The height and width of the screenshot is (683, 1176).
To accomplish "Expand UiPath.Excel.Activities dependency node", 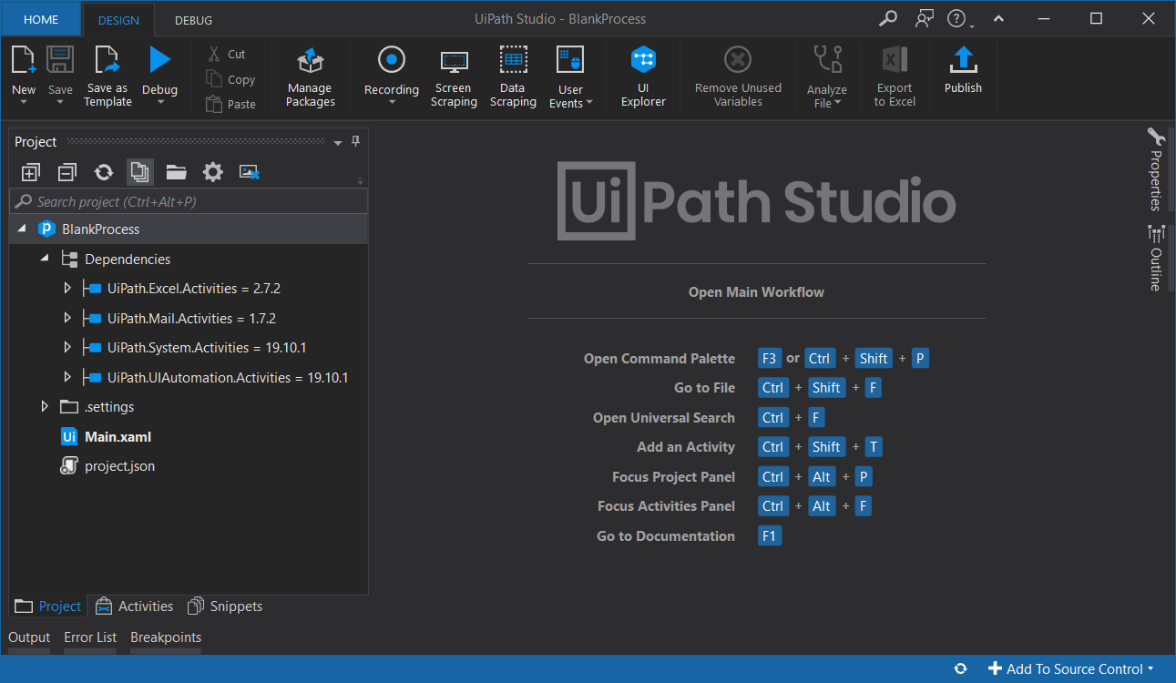I will [x=66, y=289].
